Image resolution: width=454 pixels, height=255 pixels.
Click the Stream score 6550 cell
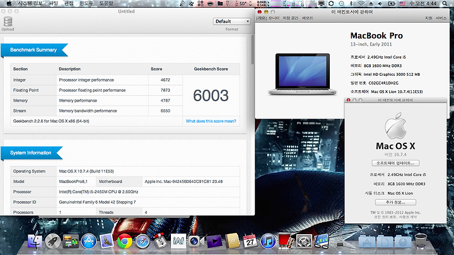[165, 110]
